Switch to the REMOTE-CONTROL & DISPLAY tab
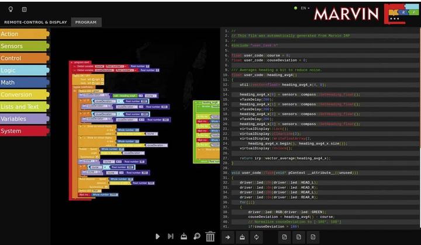 click(36, 22)
